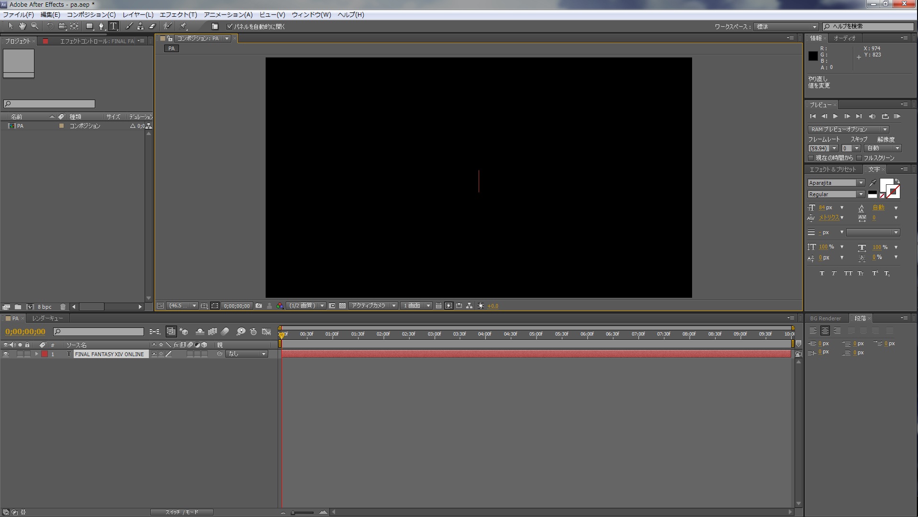Select the Clone Stamp tool
The width and height of the screenshot is (918, 517).
tap(140, 26)
